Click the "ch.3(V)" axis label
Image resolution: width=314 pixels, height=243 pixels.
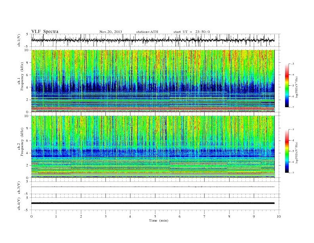(x=19, y=188)
